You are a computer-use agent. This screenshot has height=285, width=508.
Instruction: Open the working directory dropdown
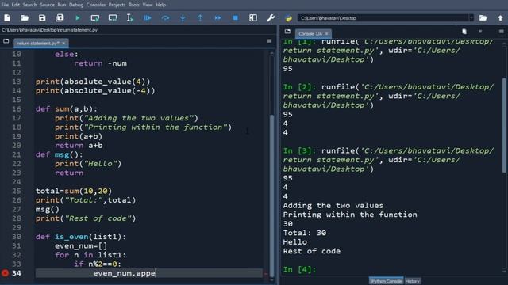click(471, 18)
